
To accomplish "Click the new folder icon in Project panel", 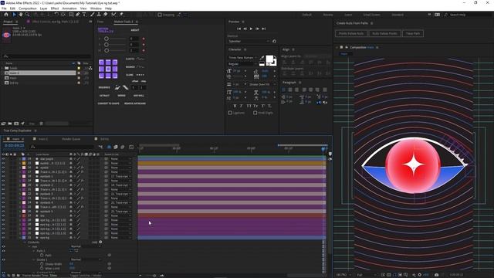I will 10,124.
